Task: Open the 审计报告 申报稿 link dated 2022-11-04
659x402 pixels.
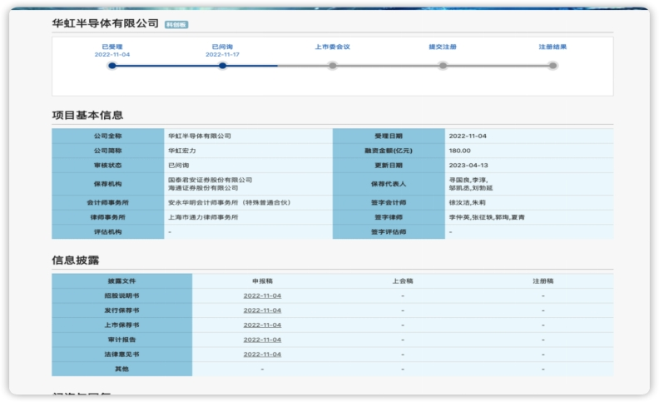Action: point(262,340)
